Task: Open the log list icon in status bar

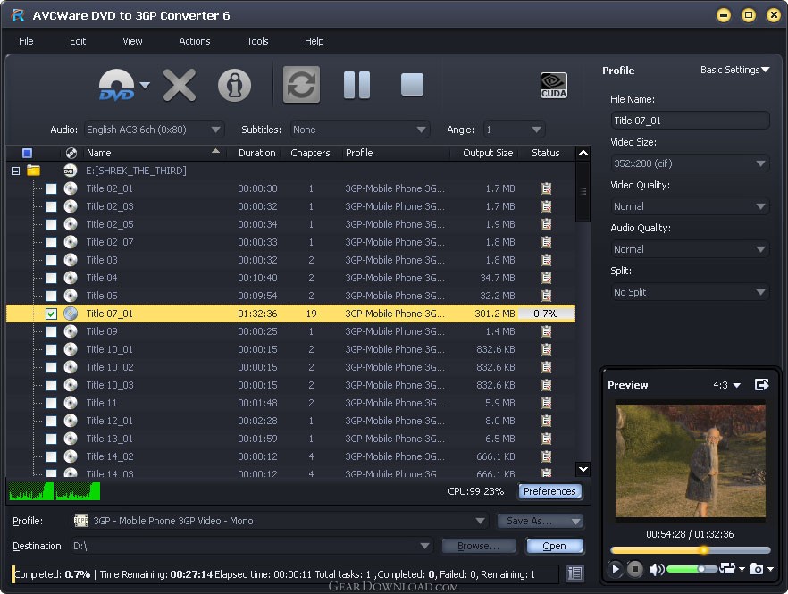Action: tap(575, 573)
